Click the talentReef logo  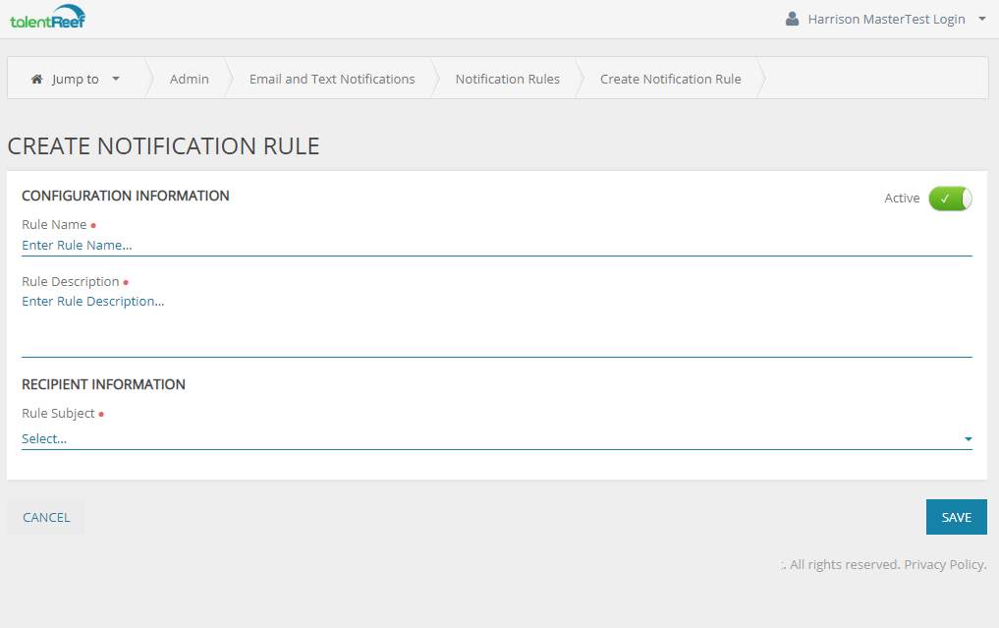tap(47, 19)
